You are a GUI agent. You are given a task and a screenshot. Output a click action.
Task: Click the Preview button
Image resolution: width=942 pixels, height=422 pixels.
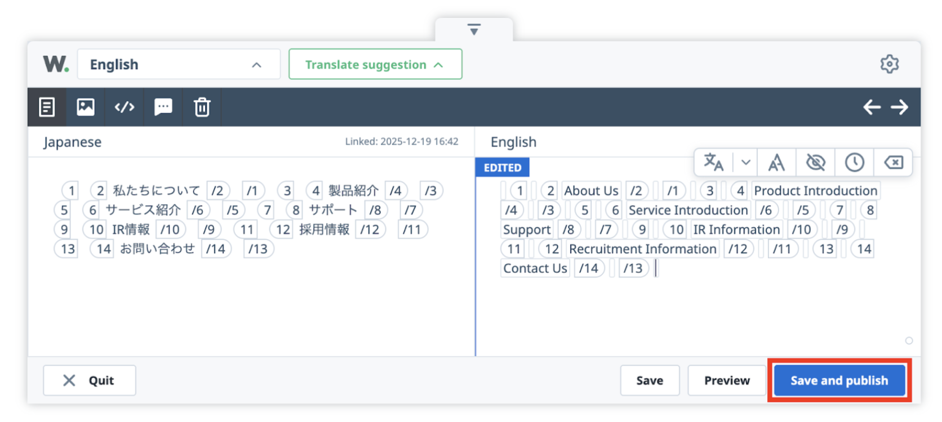(x=727, y=380)
